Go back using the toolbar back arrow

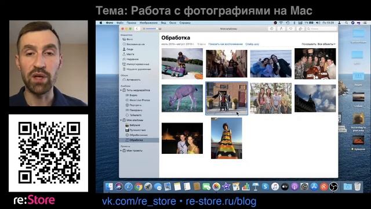137,28
